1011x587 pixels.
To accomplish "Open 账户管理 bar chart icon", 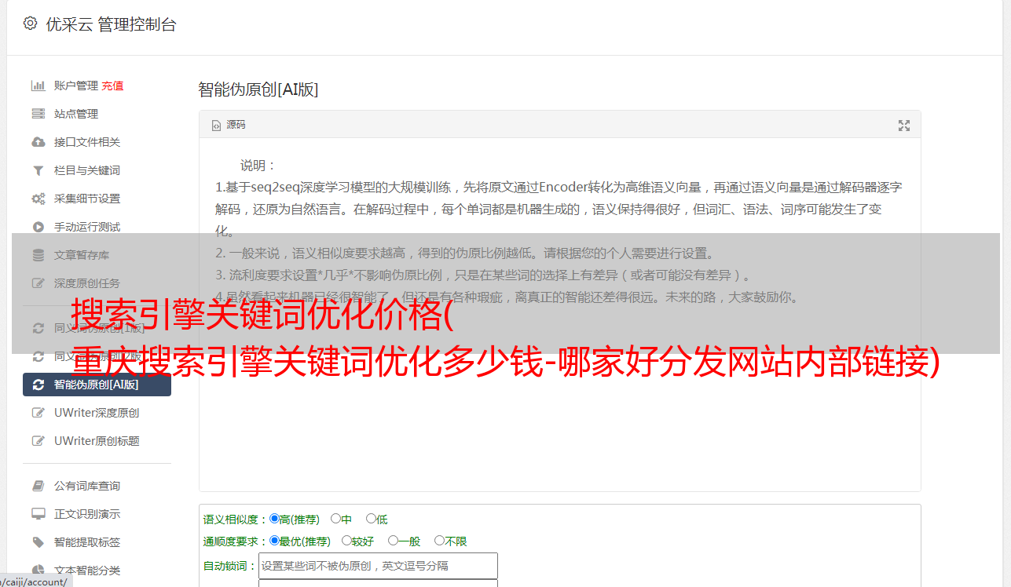I will click(x=38, y=86).
